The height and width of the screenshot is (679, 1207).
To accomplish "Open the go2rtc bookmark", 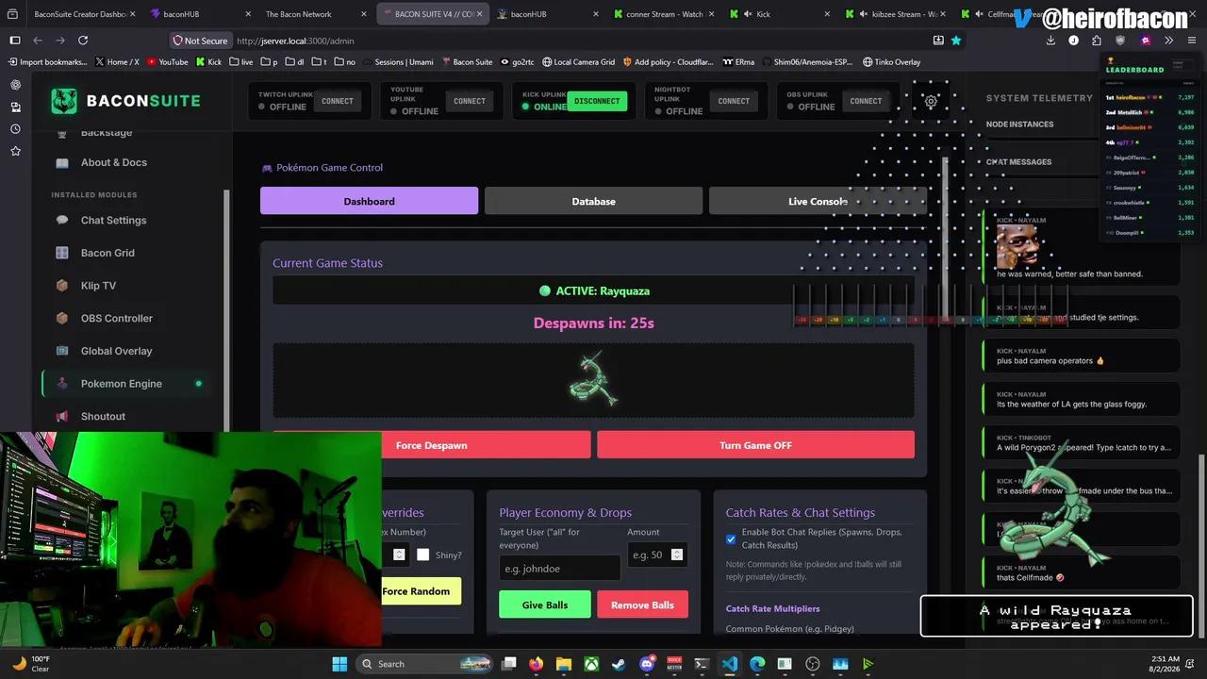I will coord(516,62).
